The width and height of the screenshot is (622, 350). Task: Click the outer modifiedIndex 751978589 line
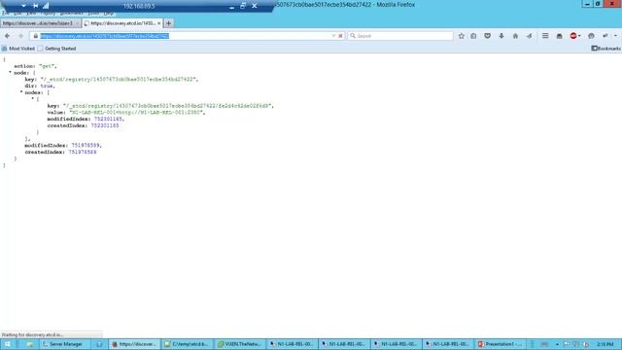pyautogui.click(x=63, y=145)
